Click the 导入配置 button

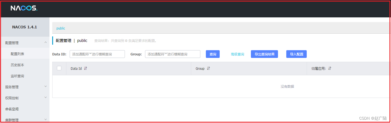click(296, 54)
